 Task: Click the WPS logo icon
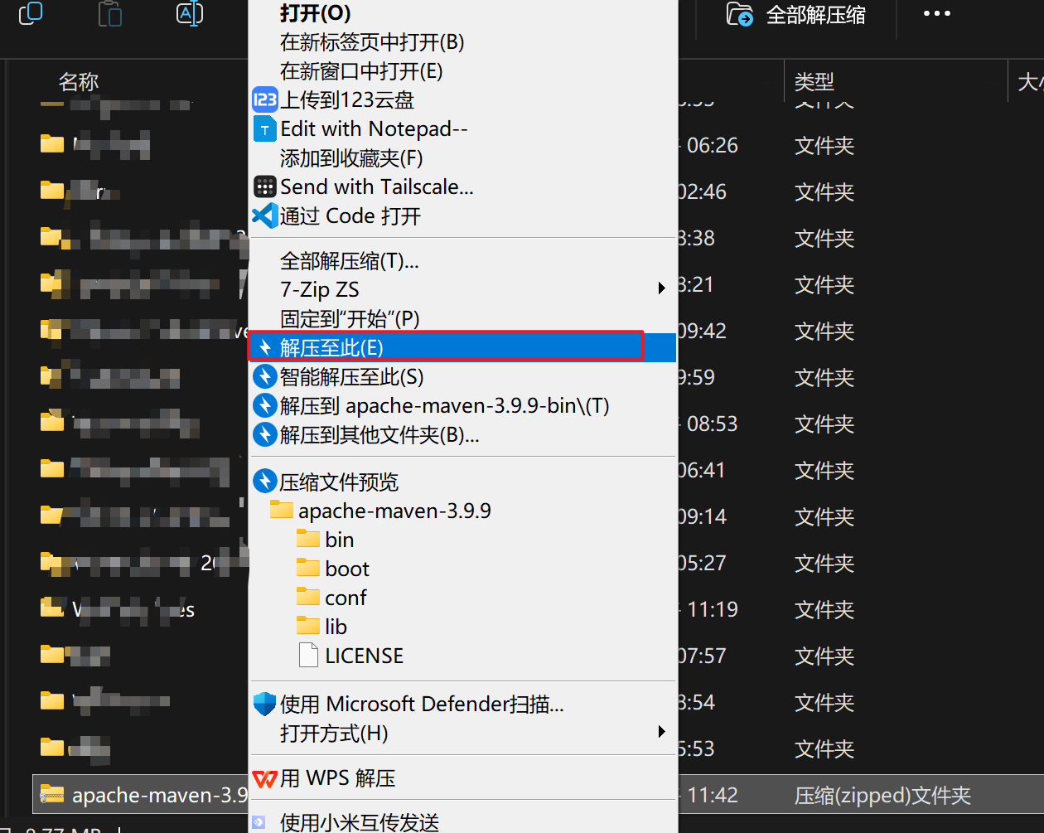[x=264, y=779]
